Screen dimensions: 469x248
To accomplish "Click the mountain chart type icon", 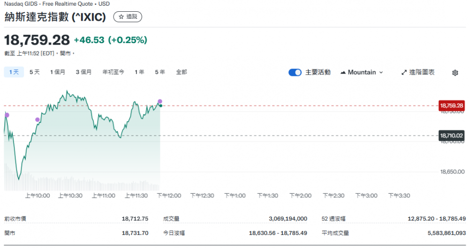I will point(343,73).
